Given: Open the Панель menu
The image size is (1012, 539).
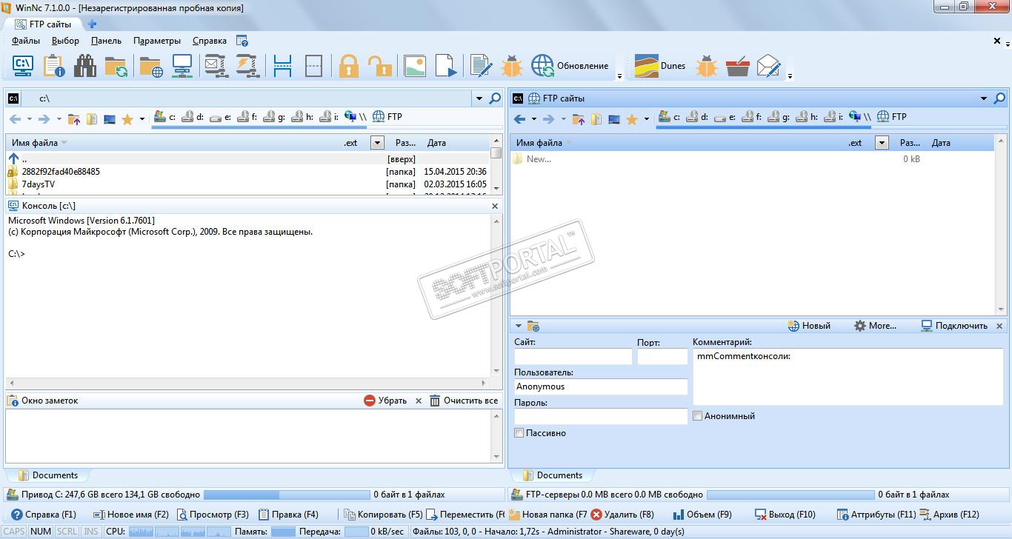Looking at the screenshot, I should pos(106,41).
